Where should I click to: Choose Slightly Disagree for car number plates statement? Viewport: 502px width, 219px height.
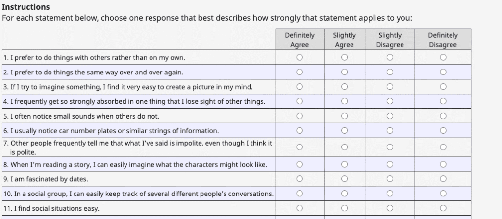point(390,131)
